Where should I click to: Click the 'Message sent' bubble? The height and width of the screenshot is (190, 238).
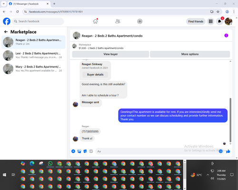point(90,103)
